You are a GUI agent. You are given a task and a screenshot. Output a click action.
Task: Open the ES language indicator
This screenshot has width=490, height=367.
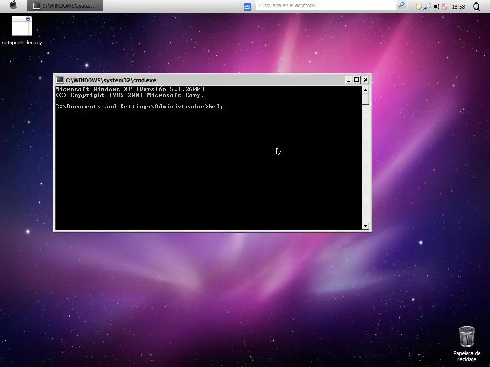click(x=247, y=6)
